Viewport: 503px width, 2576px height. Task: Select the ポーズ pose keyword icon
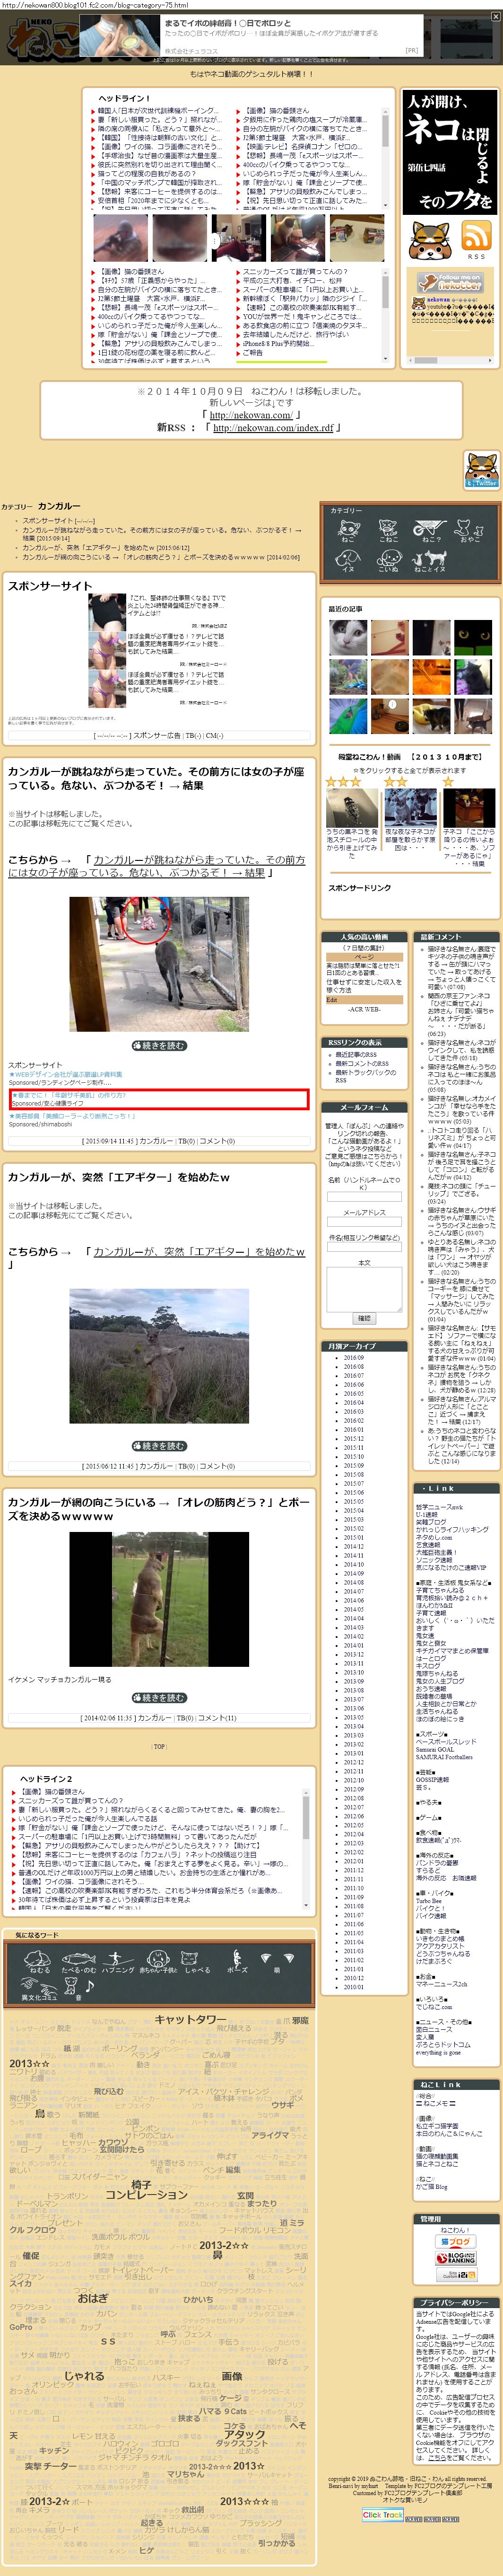click(236, 1961)
